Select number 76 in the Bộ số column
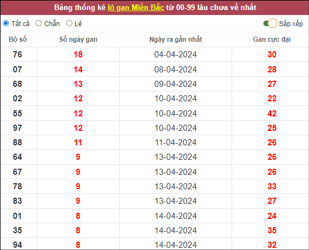This screenshot has height=250, width=309. (x=17, y=55)
